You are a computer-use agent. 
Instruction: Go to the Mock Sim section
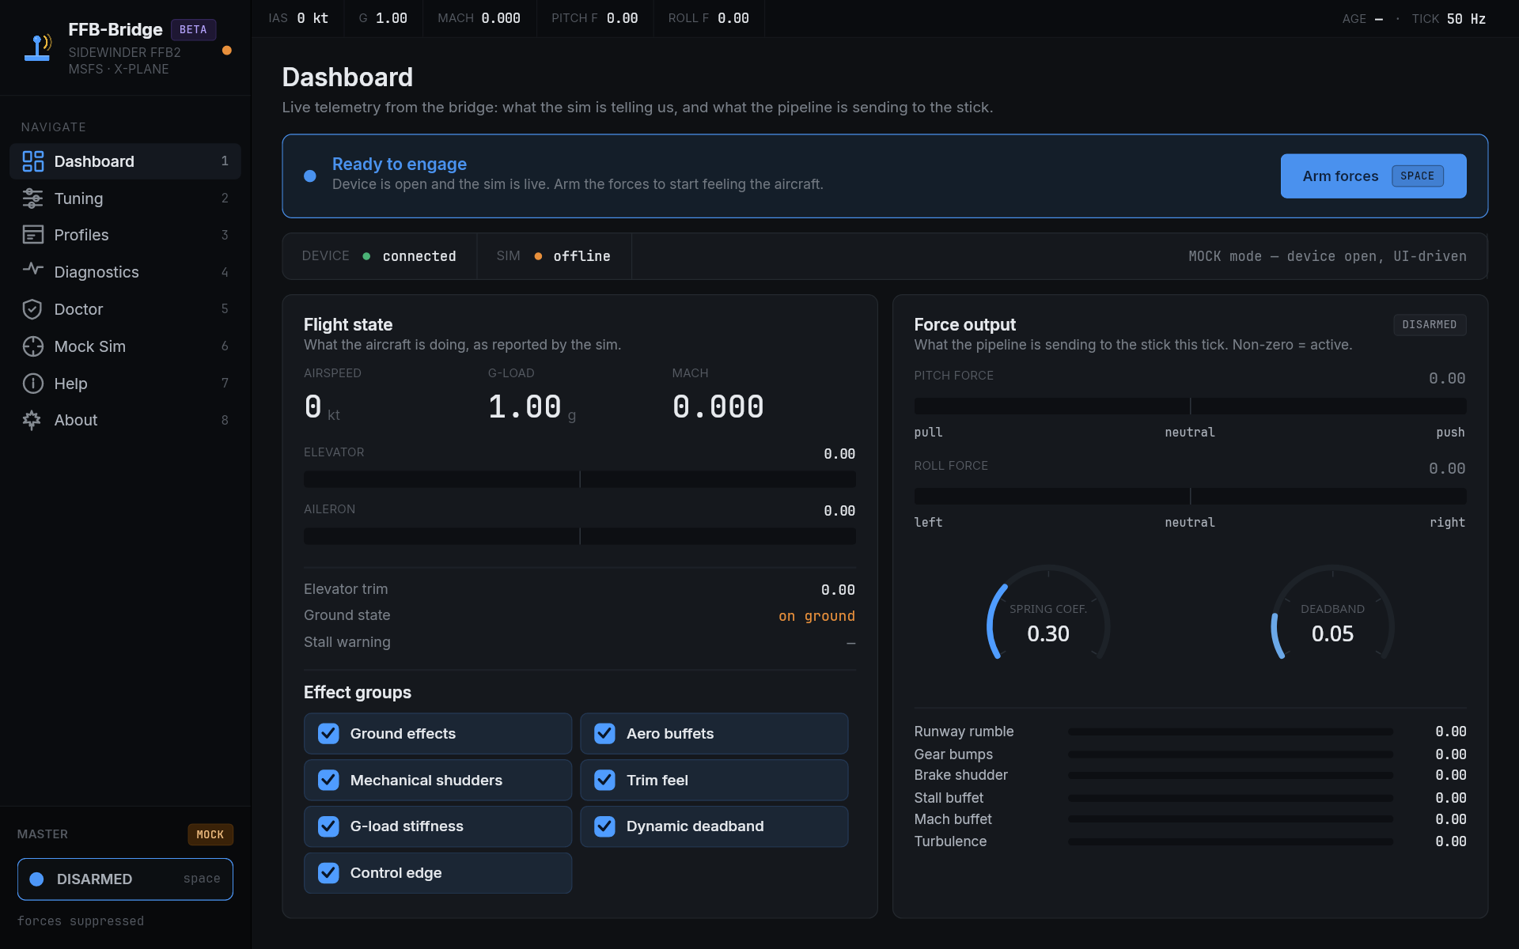point(89,346)
